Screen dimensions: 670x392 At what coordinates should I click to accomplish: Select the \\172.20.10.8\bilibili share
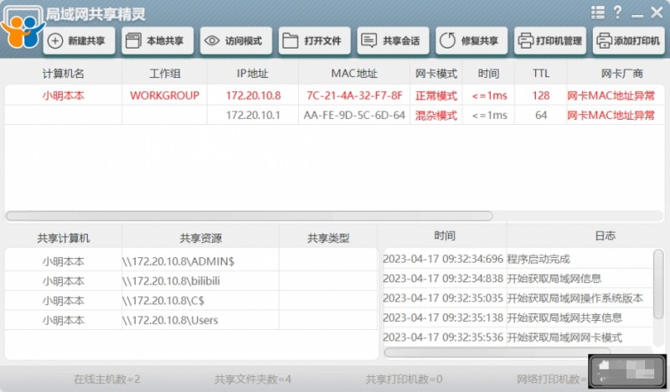pos(171,281)
